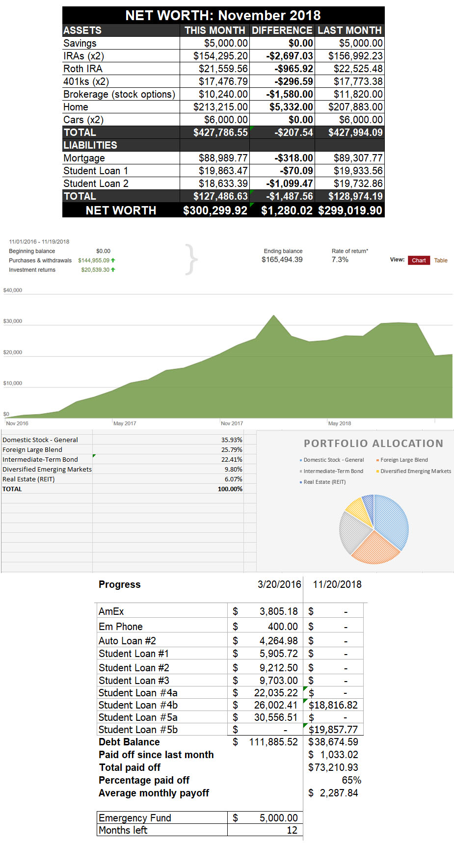Click the highest peak of green area chart
The height and width of the screenshot is (843, 454).
pos(273,316)
